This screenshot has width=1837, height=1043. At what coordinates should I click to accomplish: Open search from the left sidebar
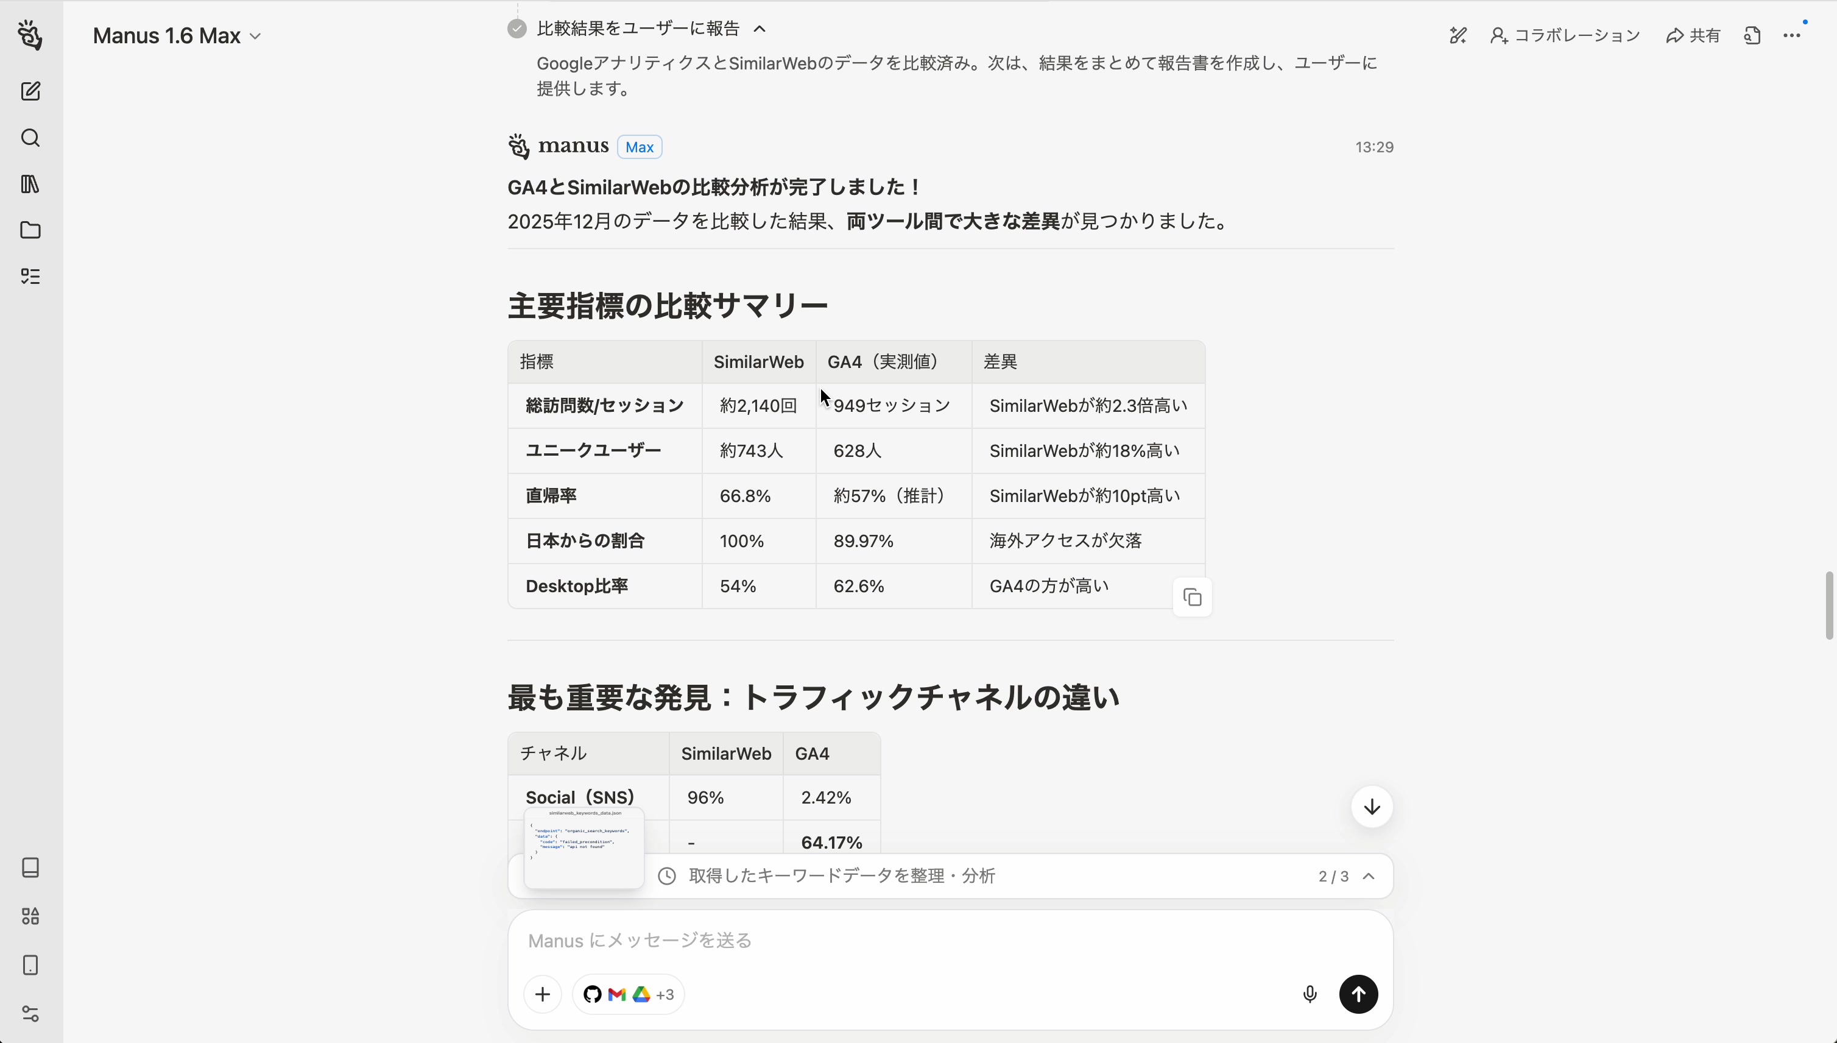click(30, 138)
